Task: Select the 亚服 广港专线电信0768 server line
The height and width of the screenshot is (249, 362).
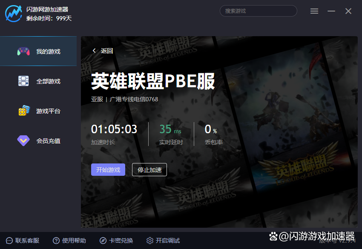Action: (124, 100)
